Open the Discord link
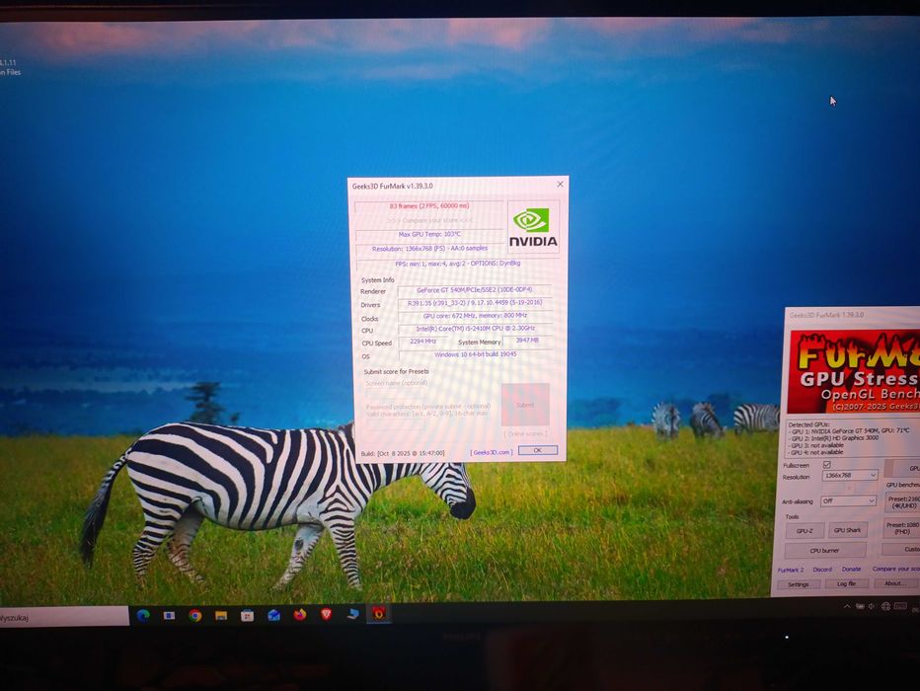Screen dimensions: 920x691 [x=822, y=570]
